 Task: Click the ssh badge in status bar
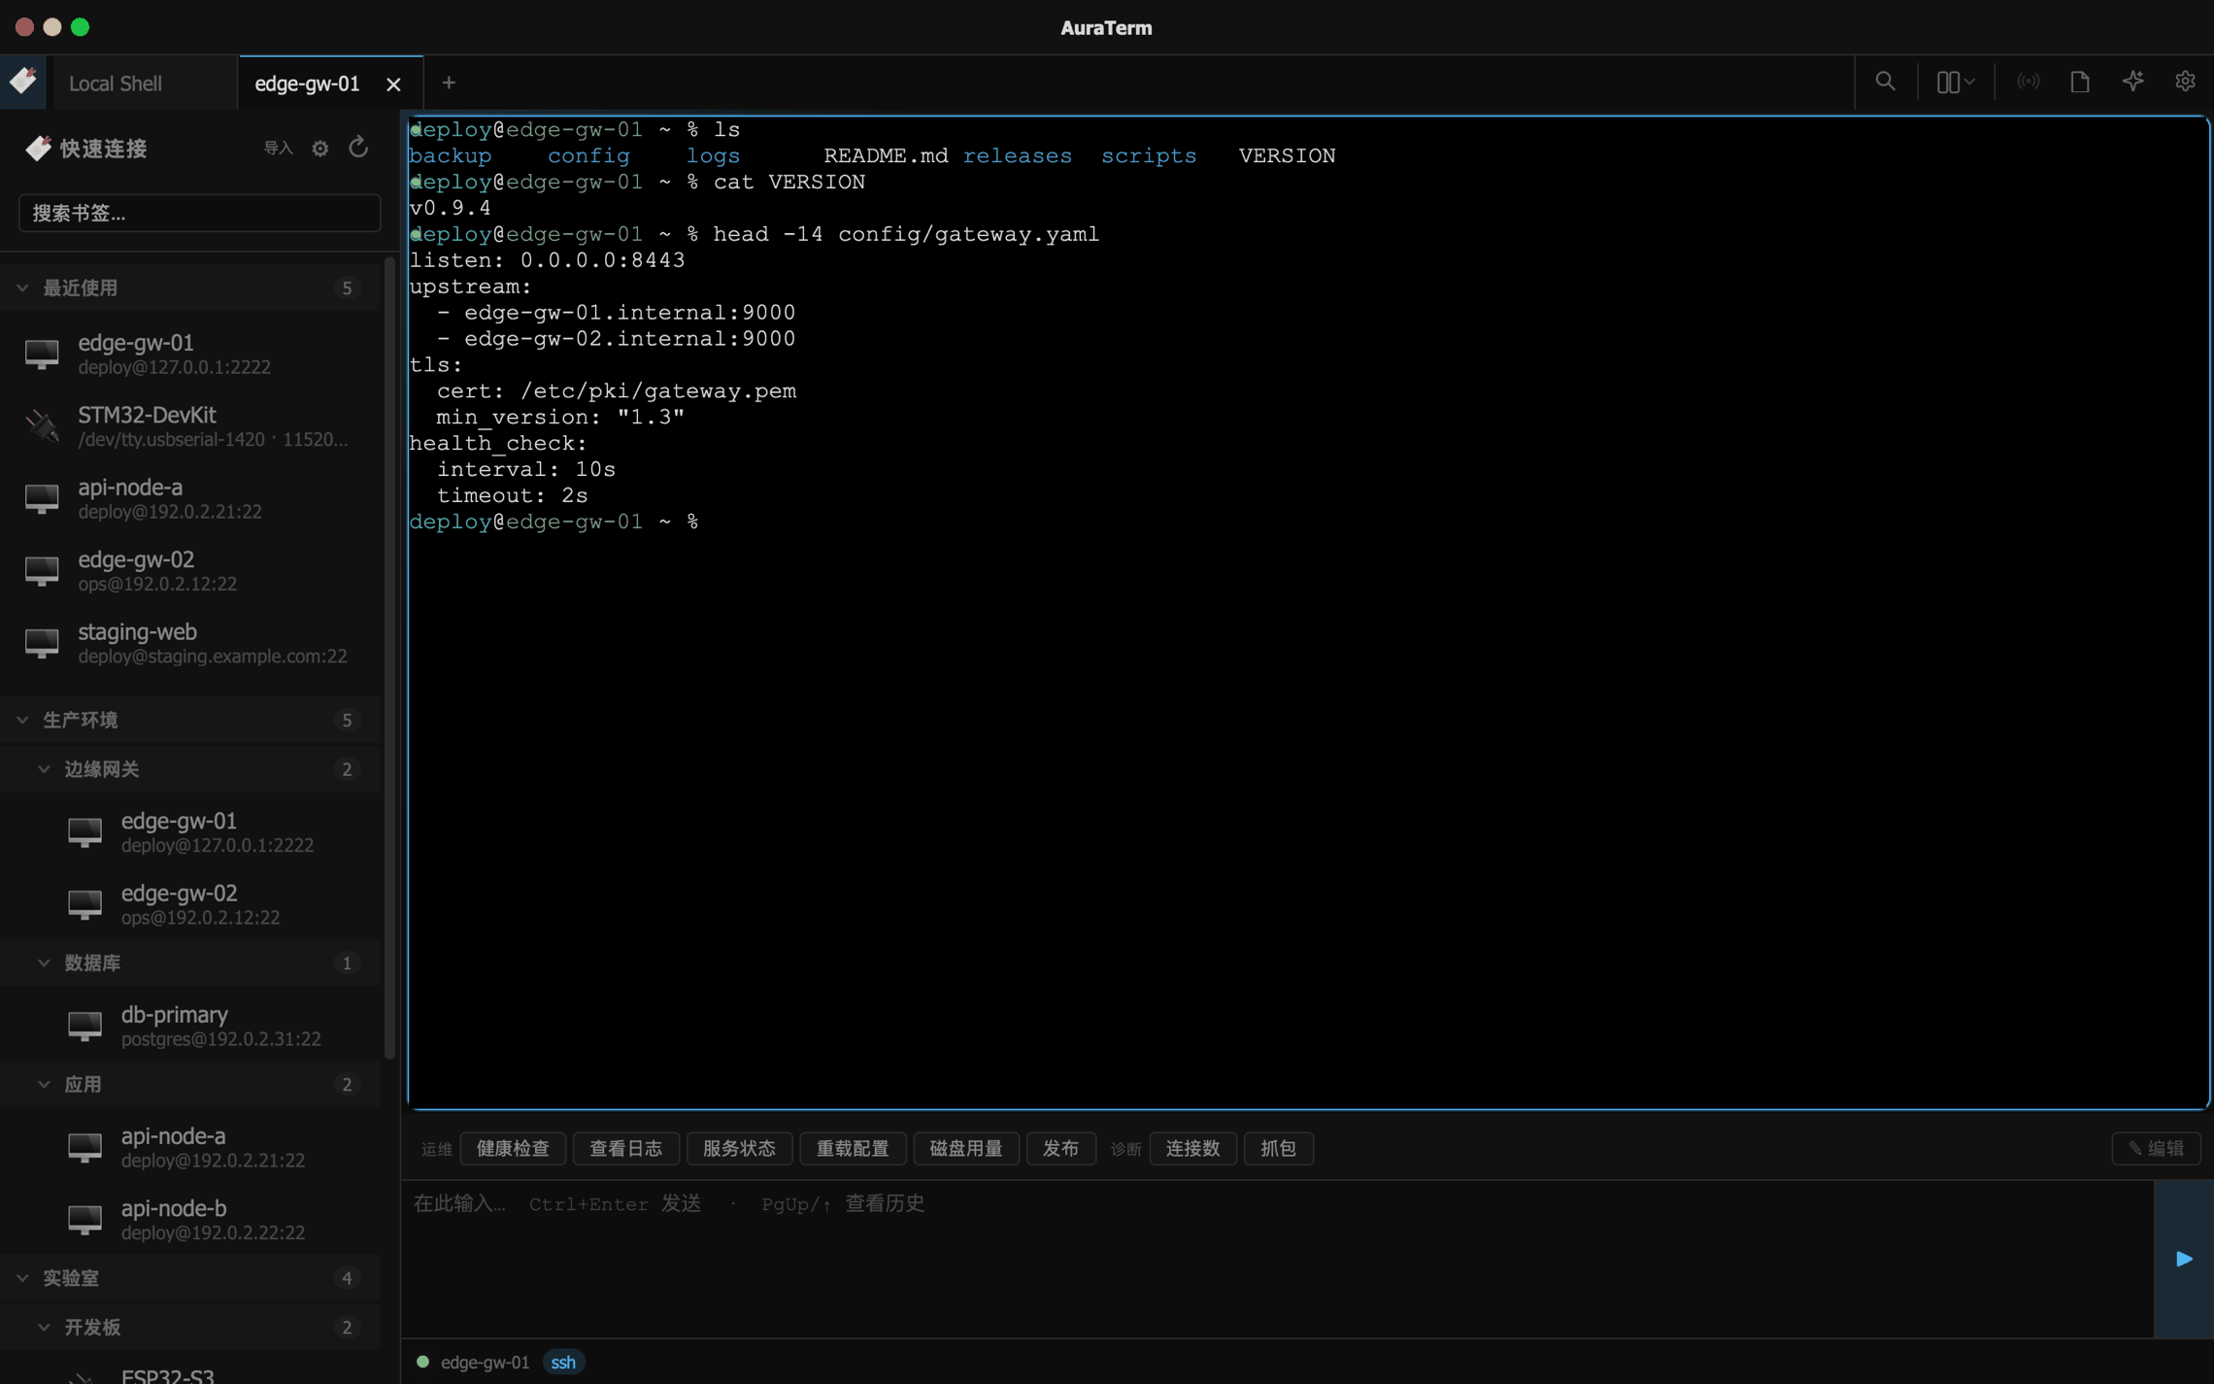pos(563,1362)
